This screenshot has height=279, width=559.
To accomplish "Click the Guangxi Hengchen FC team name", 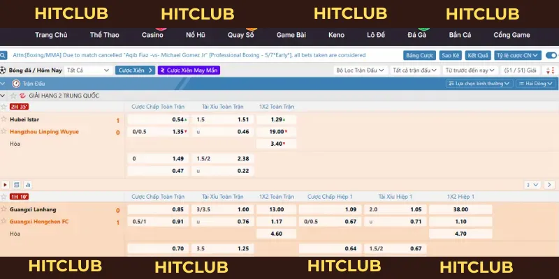I will (39, 221).
